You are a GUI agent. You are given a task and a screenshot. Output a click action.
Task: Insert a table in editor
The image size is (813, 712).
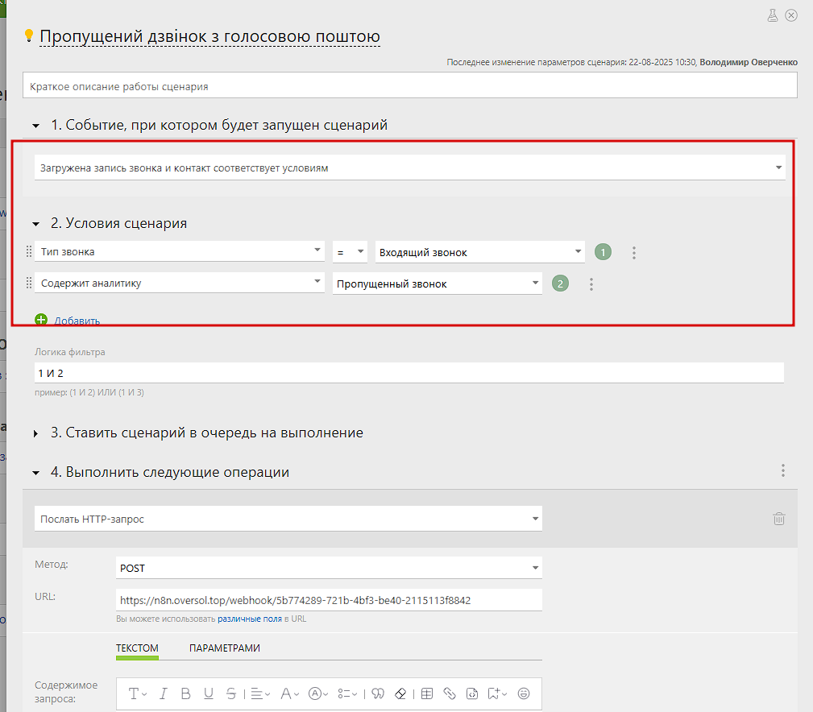427,693
